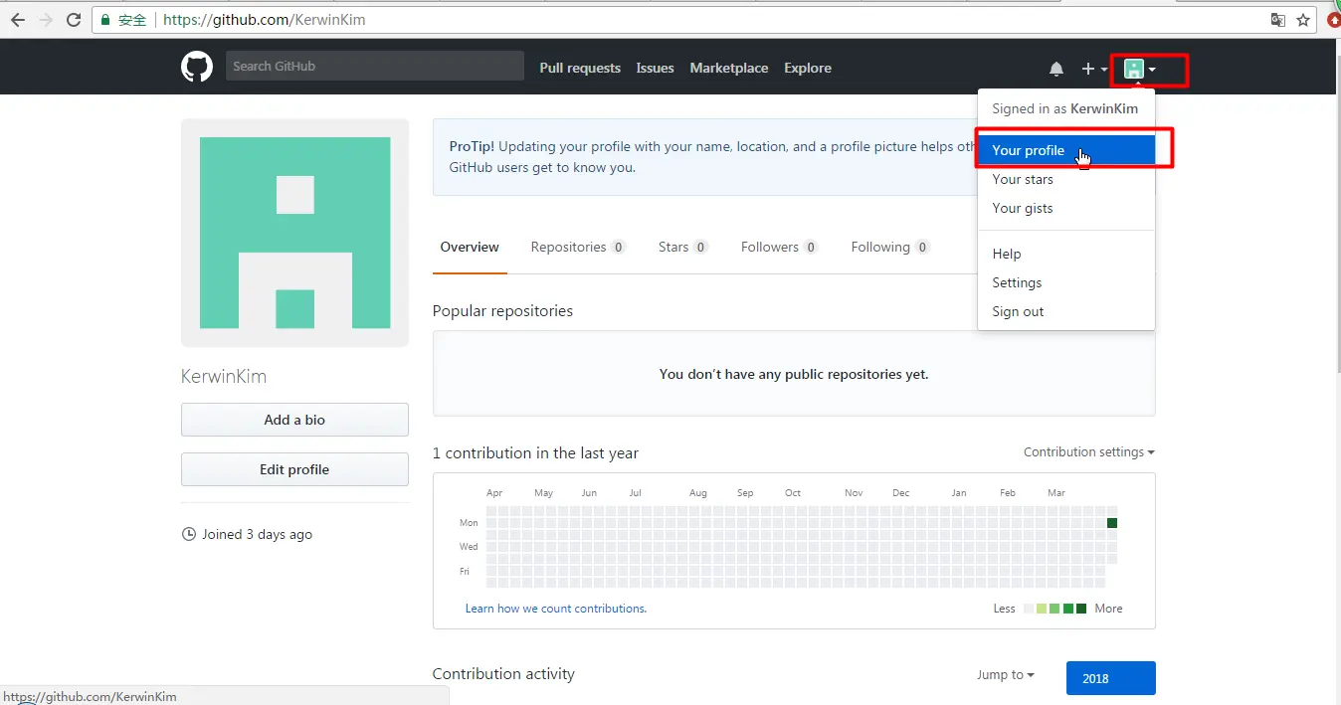Select Your stars in dropdown menu
This screenshot has height=705, width=1341.
coord(1066,179)
